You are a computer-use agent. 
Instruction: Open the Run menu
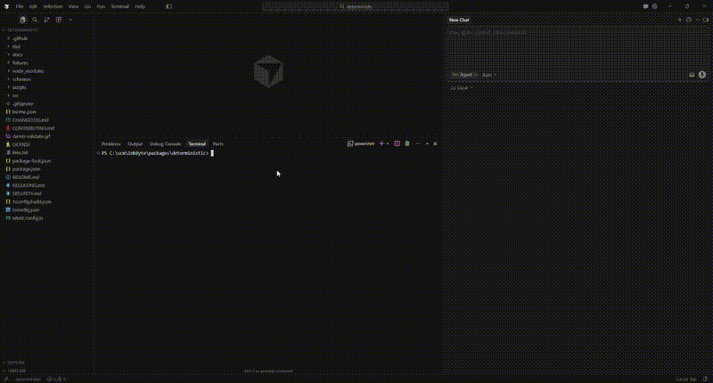101,6
